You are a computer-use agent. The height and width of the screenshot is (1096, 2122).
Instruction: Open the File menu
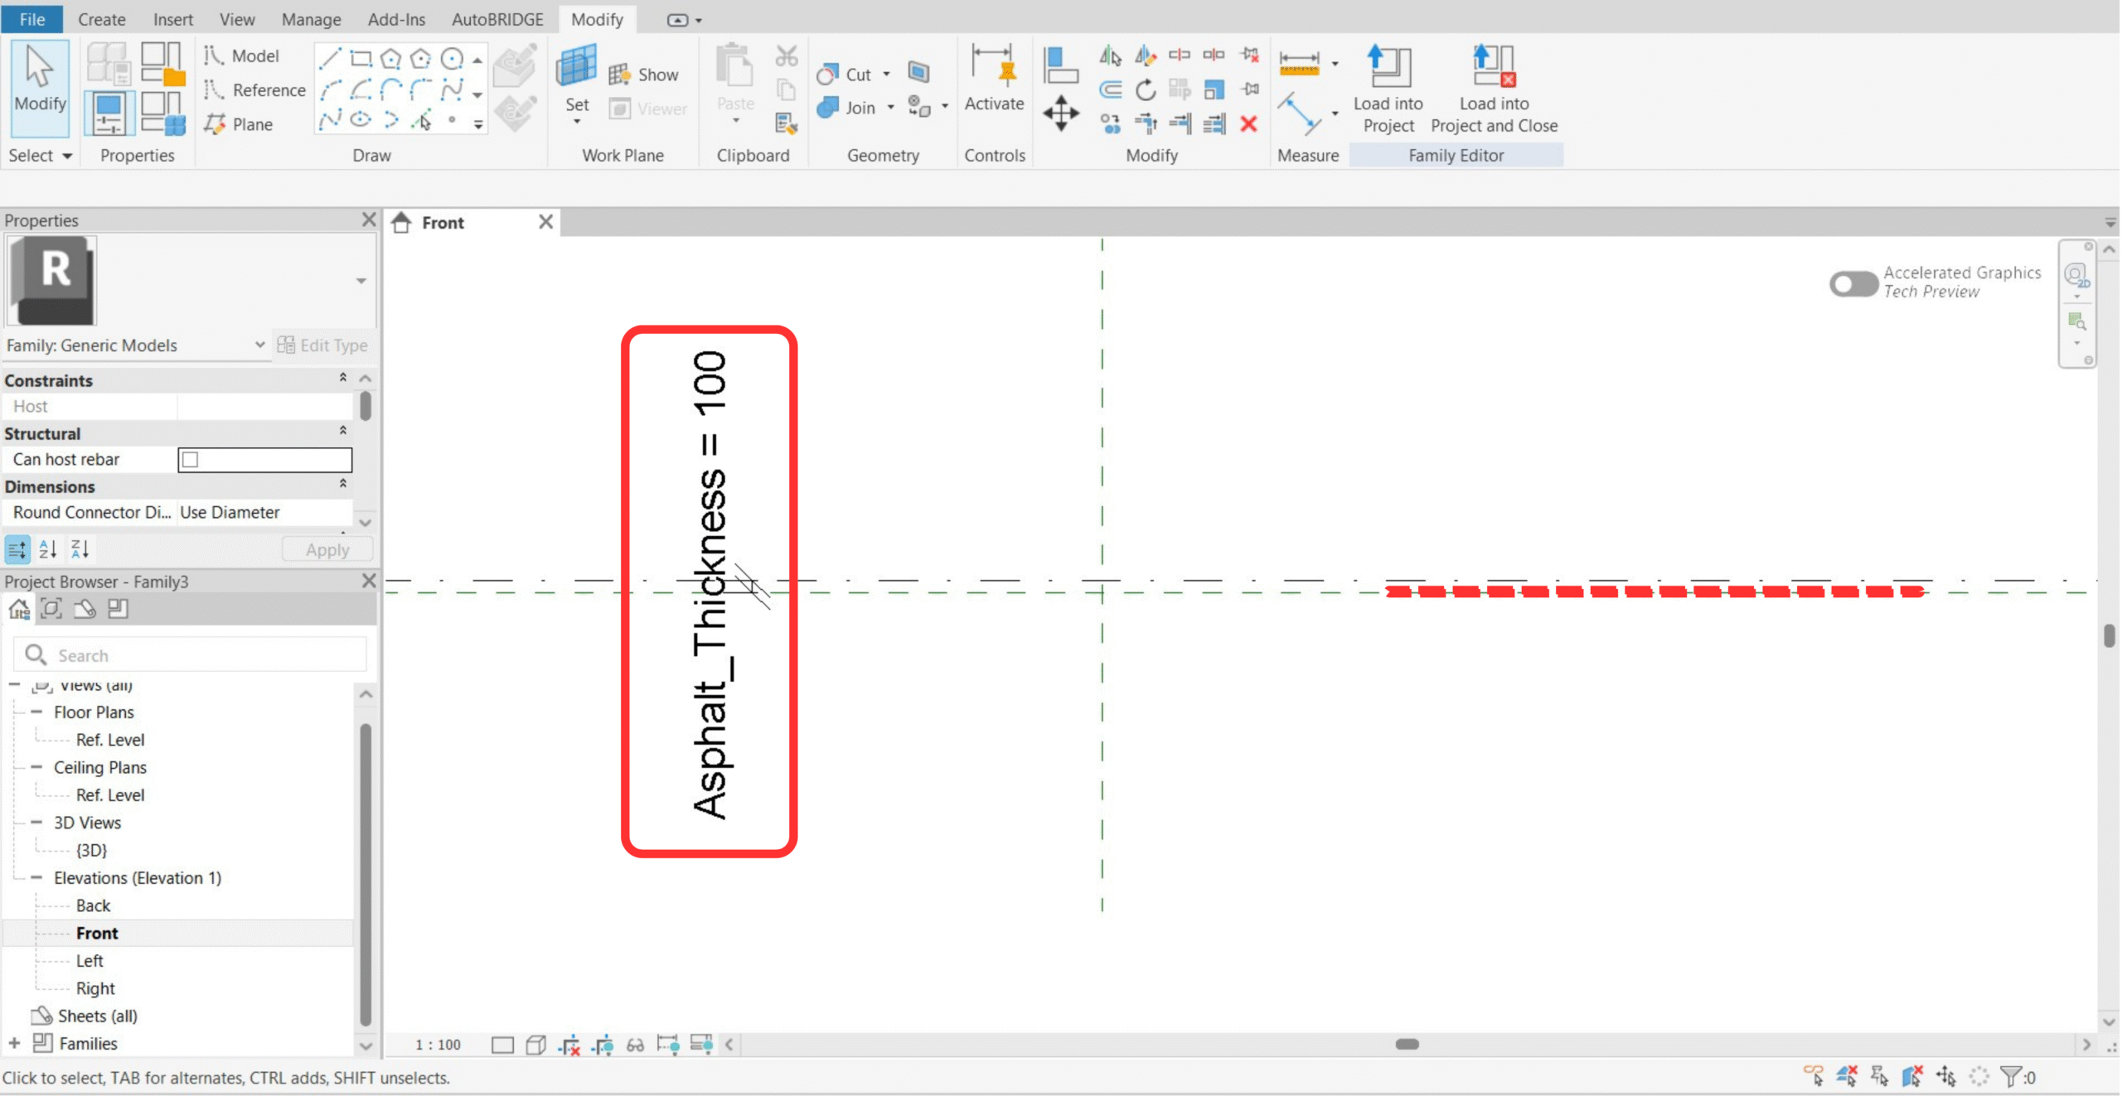(31, 19)
